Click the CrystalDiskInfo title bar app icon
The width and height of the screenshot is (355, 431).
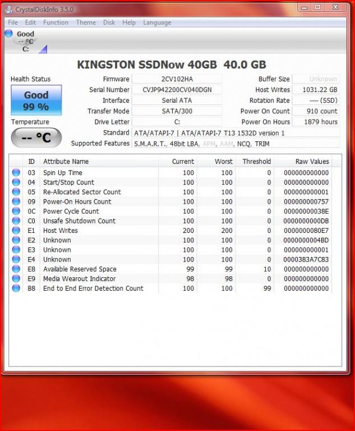coord(9,10)
